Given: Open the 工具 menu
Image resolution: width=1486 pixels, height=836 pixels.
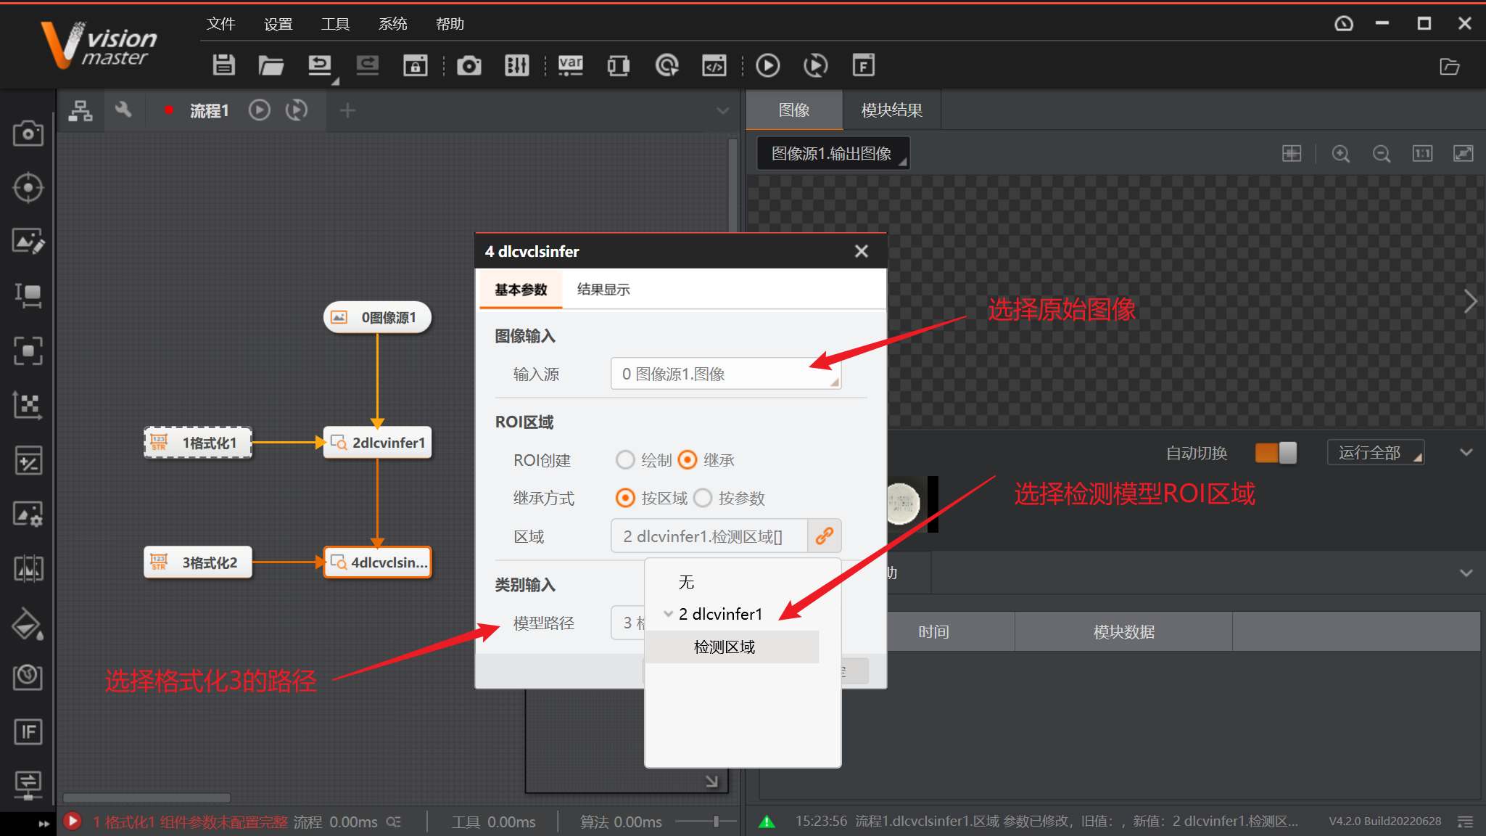Looking at the screenshot, I should click(x=335, y=24).
